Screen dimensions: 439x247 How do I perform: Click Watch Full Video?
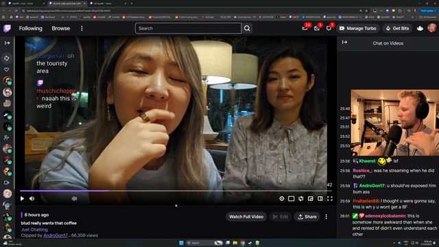tap(246, 217)
